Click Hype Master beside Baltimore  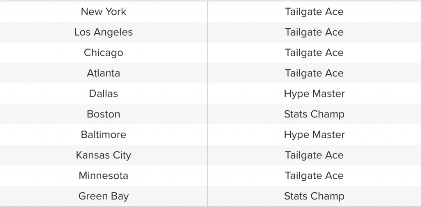coord(314,135)
